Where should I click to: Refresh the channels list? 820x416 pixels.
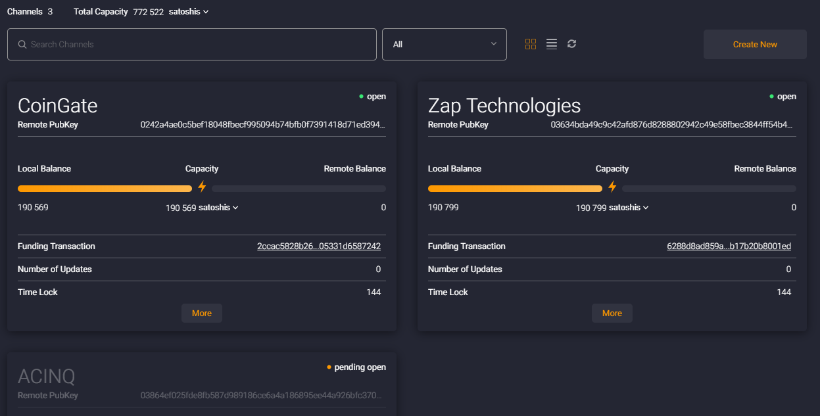click(572, 44)
